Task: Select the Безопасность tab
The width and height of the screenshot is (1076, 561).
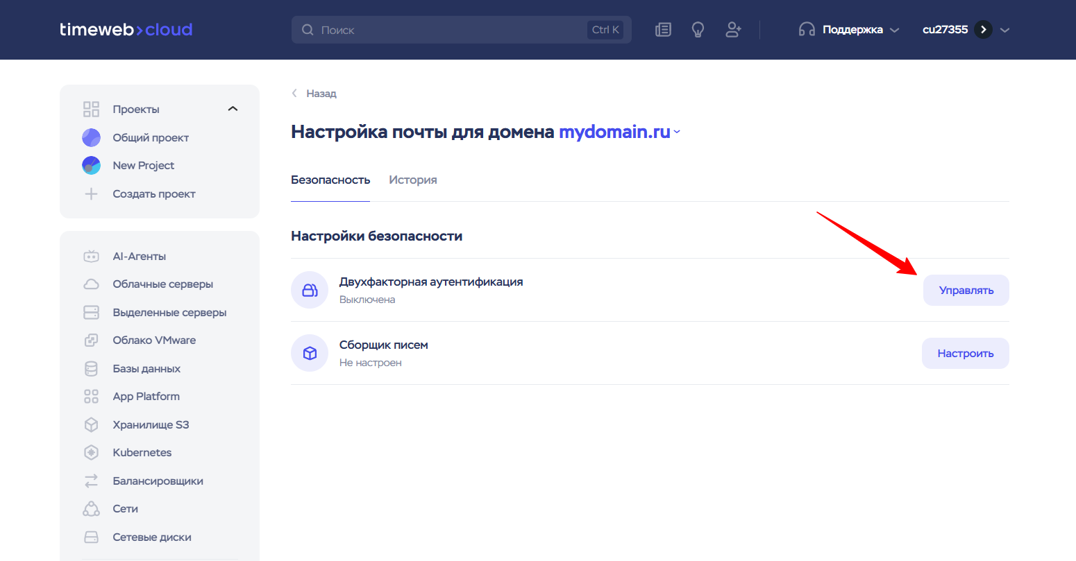Action: [330, 180]
